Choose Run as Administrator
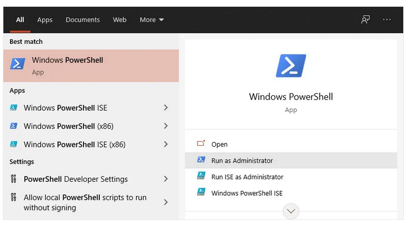 pos(242,160)
